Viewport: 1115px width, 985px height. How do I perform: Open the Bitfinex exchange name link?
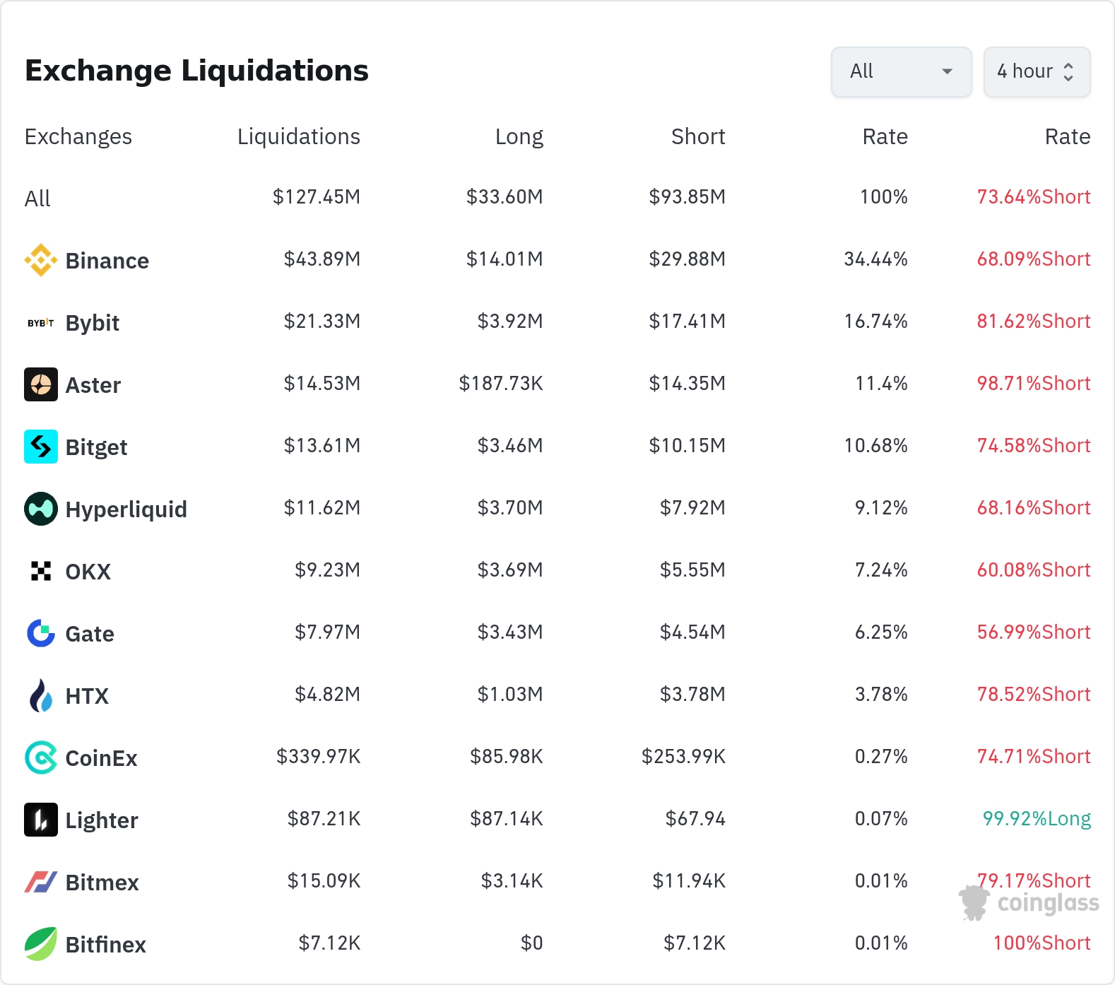(x=105, y=945)
